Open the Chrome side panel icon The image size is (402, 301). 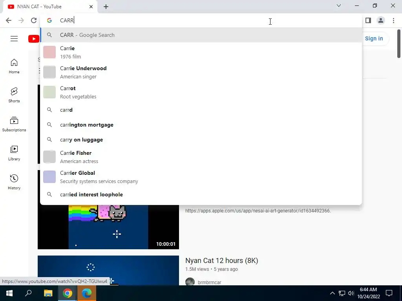tap(368, 20)
